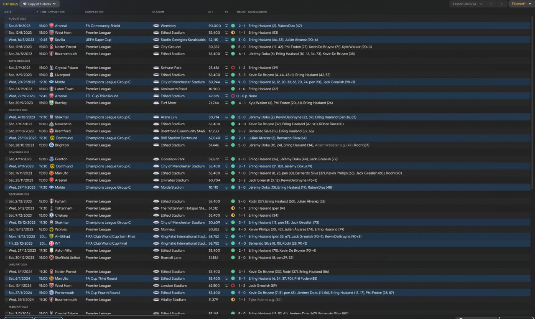The image size is (535, 319).
Task: Click the Brentford club badge
Action: pyautogui.click(x=51, y=131)
